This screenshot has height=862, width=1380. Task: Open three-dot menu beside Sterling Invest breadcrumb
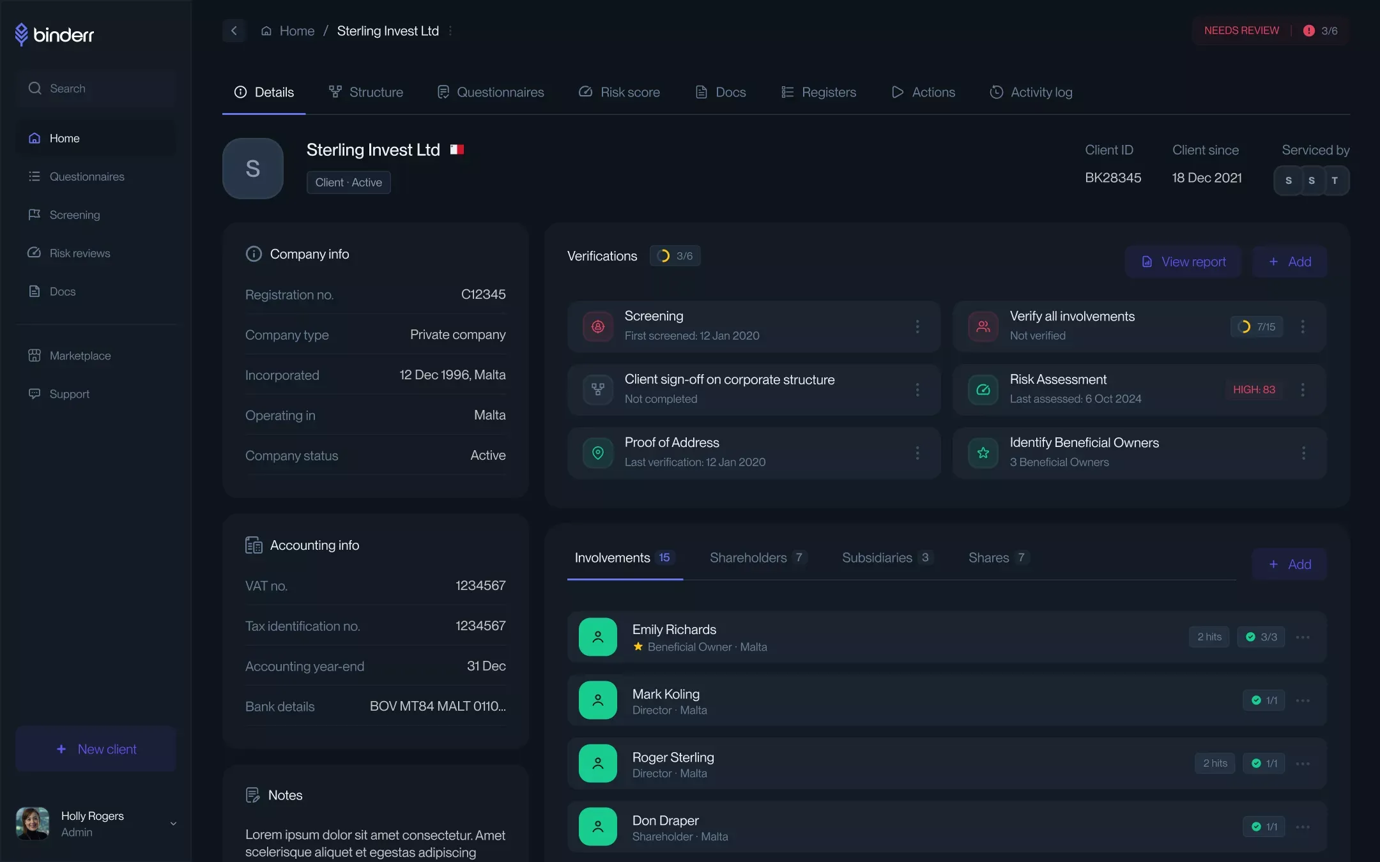[450, 31]
